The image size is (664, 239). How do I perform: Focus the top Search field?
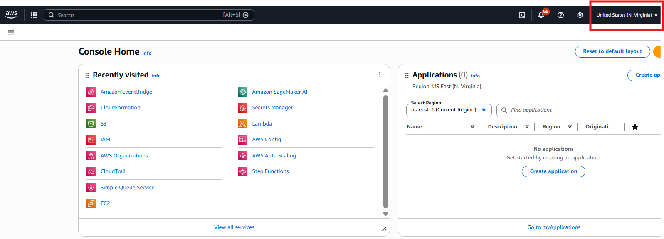pos(148,15)
